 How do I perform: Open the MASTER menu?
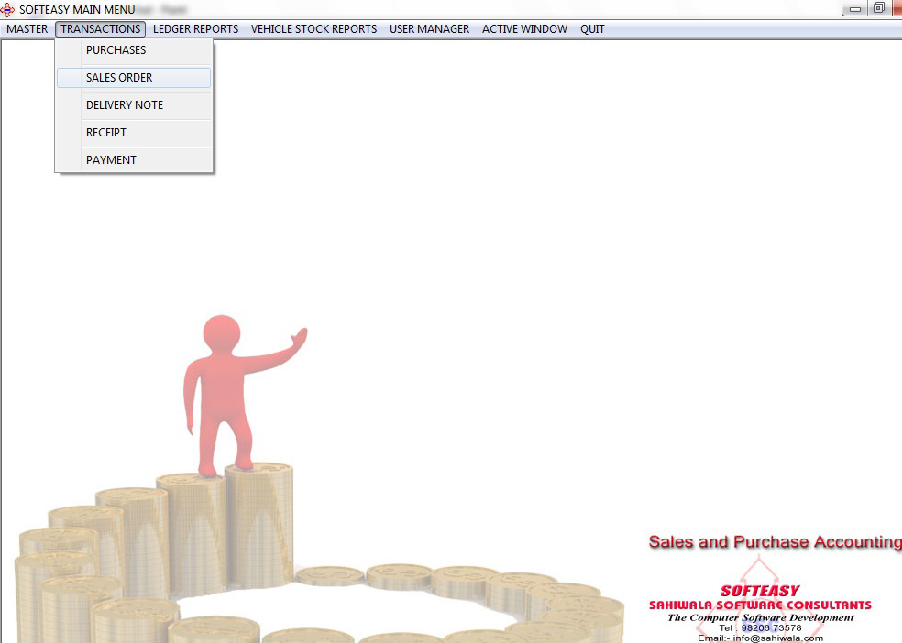pyautogui.click(x=27, y=28)
